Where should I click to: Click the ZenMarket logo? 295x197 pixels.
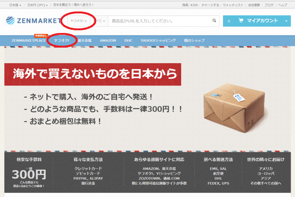[x=33, y=21]
